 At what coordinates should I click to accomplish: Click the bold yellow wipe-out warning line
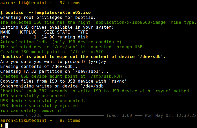83,57
